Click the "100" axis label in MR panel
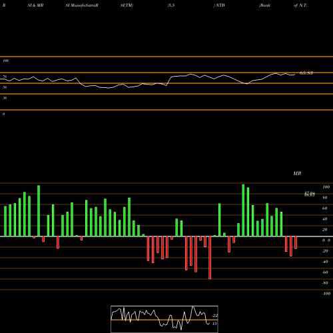 (x=326, y=187)
